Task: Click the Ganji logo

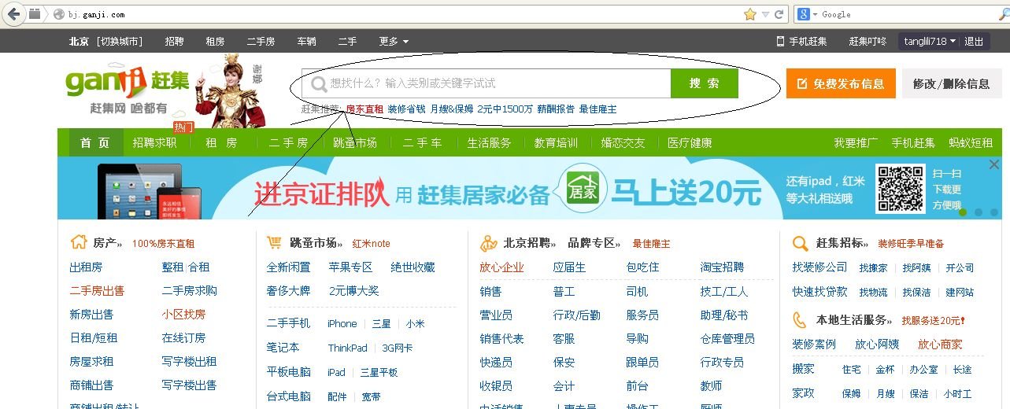Action: (x=128, y=81)
